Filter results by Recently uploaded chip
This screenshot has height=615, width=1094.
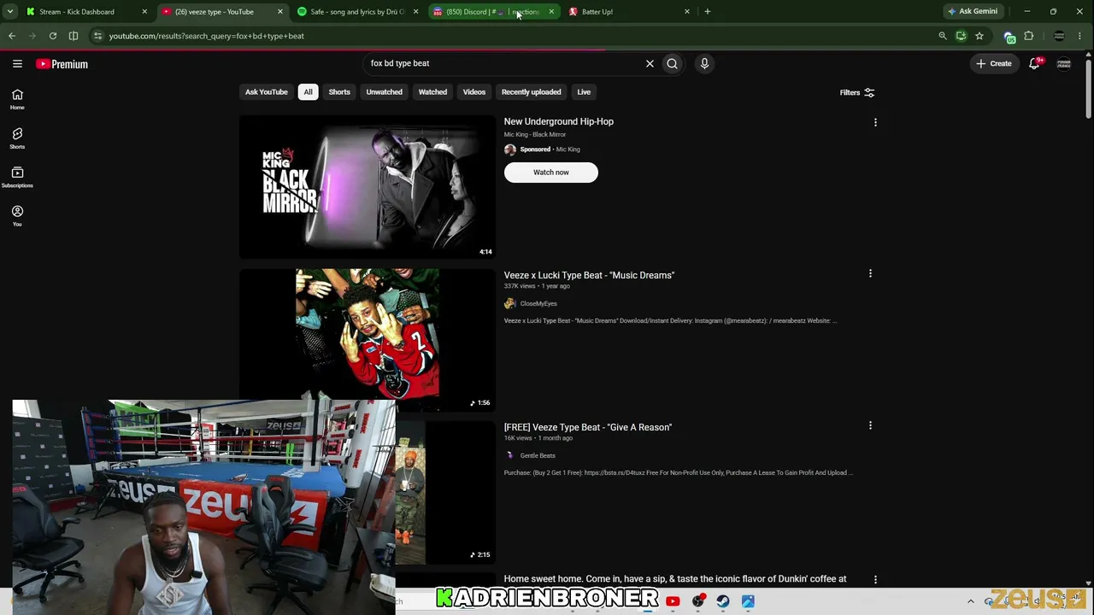coord(532,92)
